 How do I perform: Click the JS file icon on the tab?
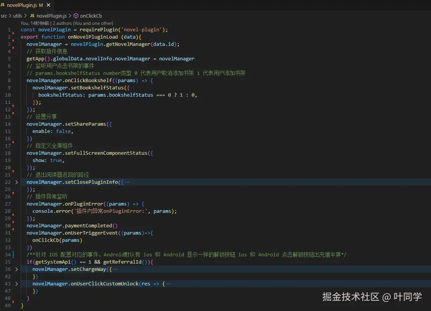pyautogui.click(x=2, y=5)
